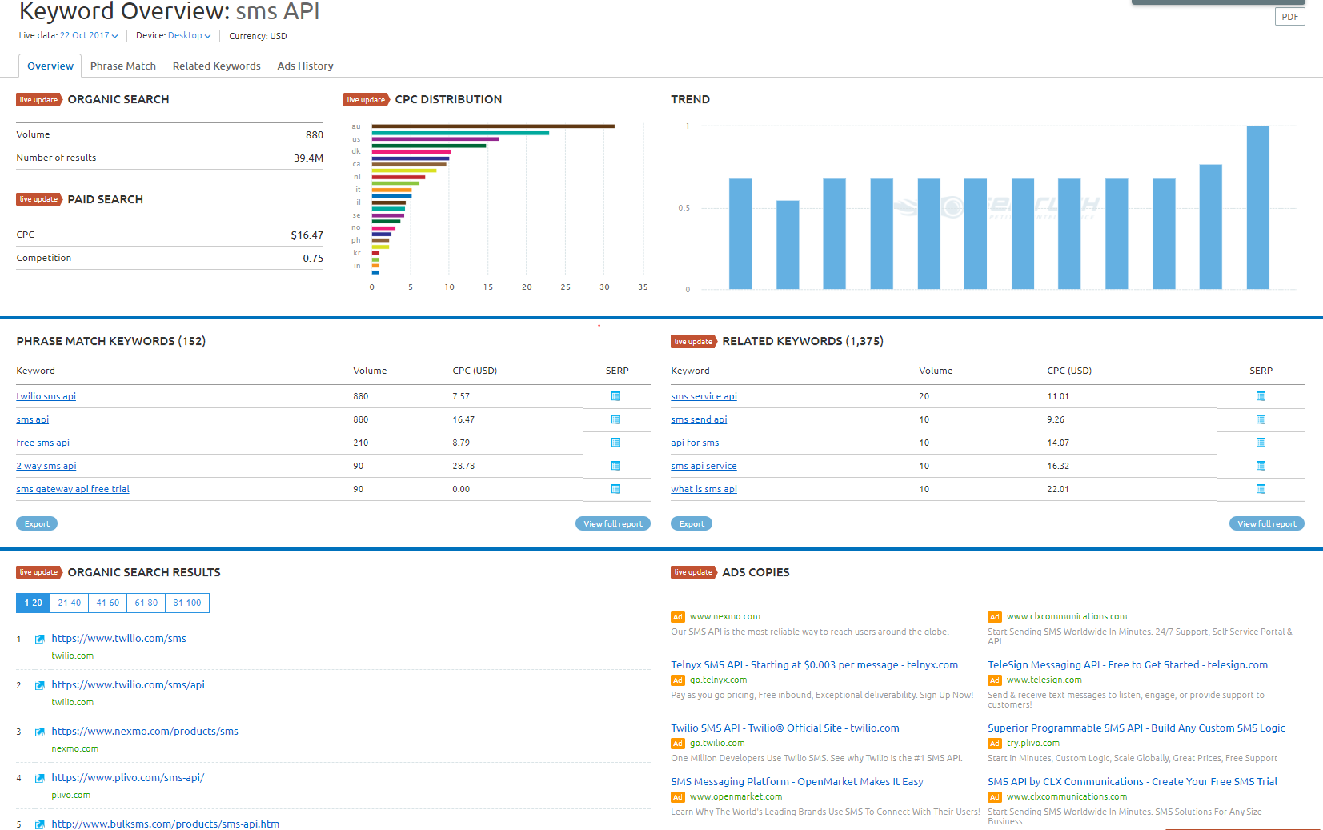
Task: Click the live update badge next to Organic Search
Action: coord(39,99)
